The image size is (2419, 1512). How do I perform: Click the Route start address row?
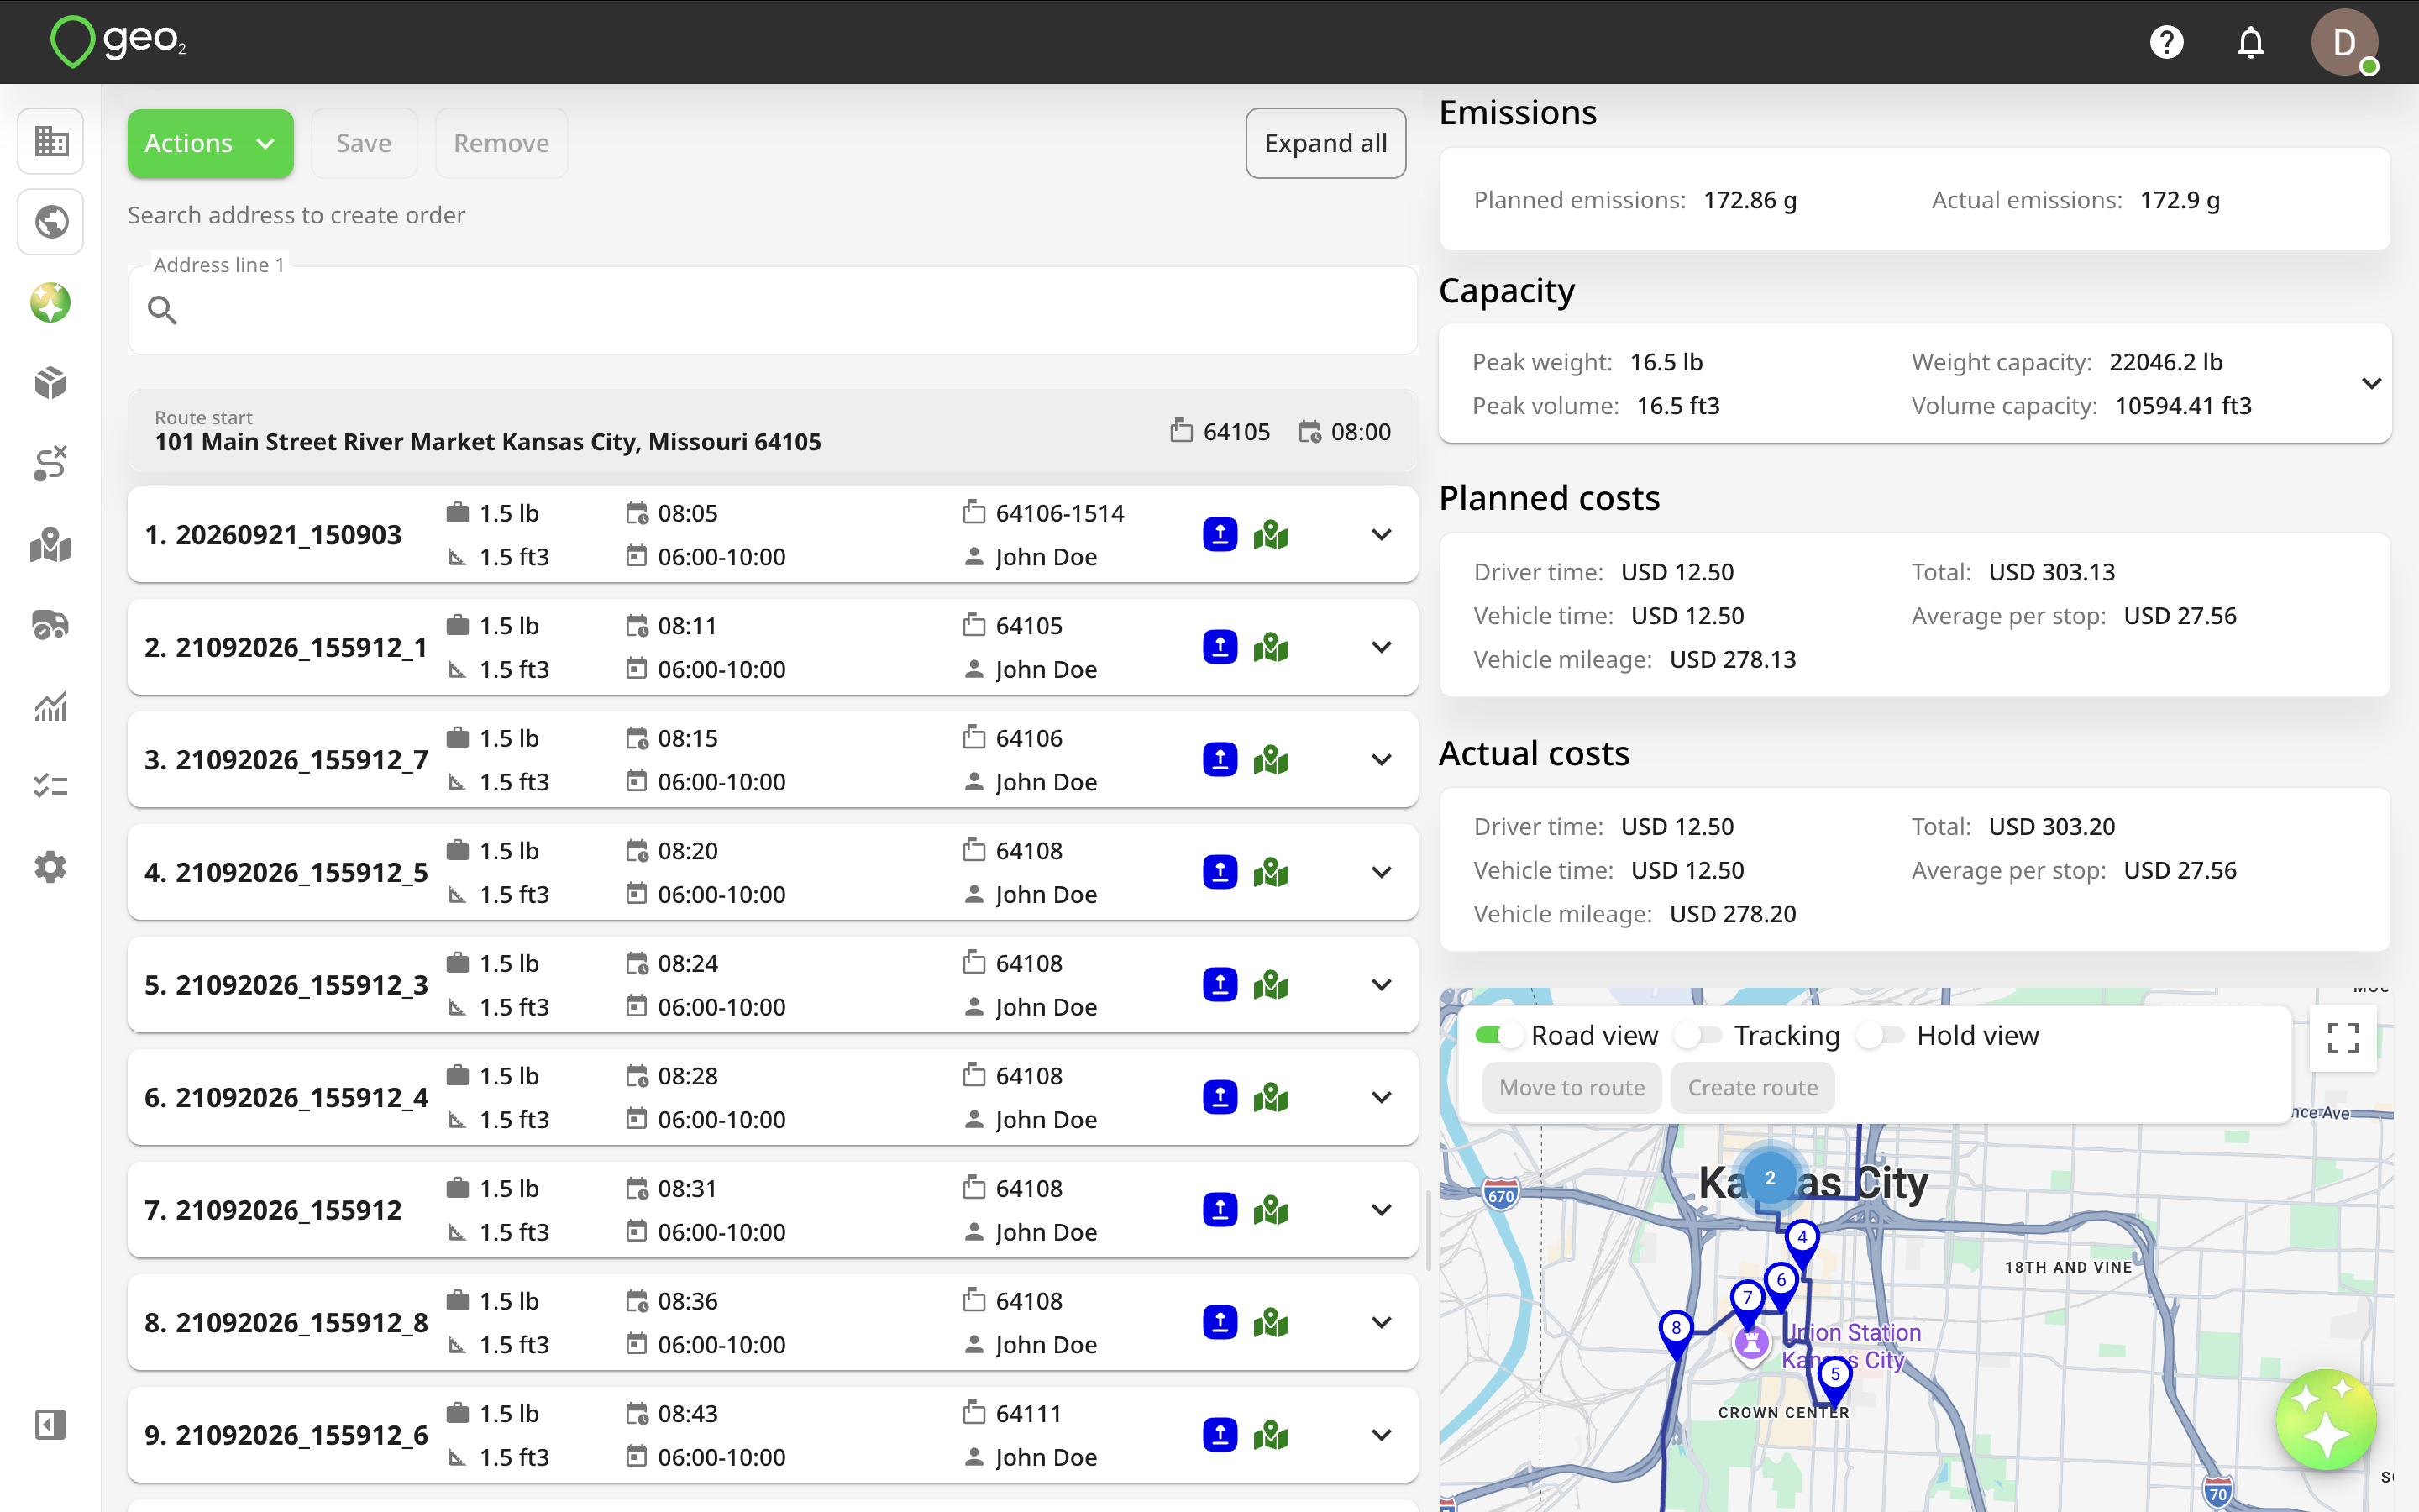(773, 431)
